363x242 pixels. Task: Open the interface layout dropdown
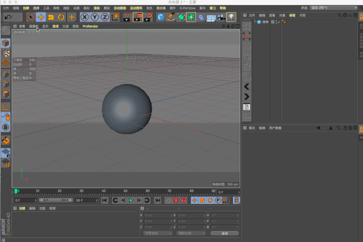[x=334, y=8]
